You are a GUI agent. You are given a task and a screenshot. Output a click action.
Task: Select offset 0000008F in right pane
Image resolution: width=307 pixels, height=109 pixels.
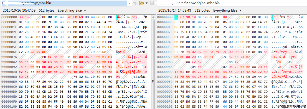pos(164,67)
